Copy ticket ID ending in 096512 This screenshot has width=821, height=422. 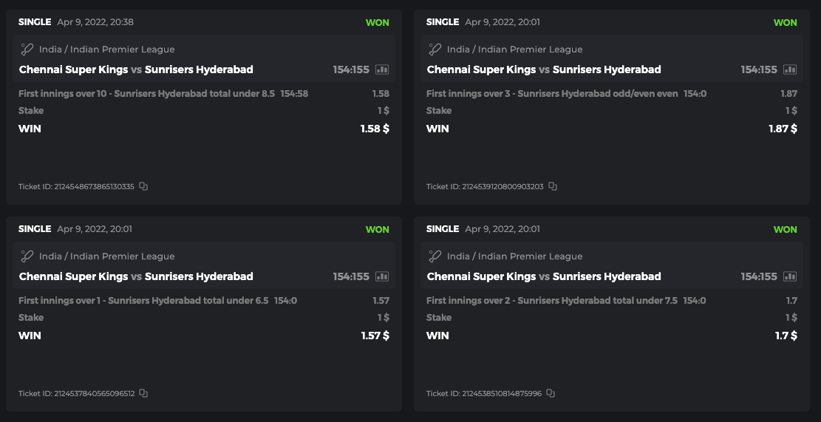143,394
